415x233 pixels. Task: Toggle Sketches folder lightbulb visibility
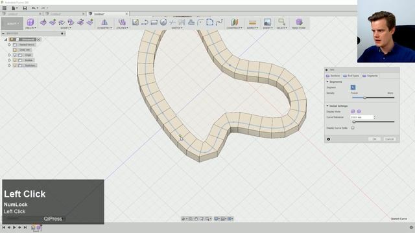(15, 65)
